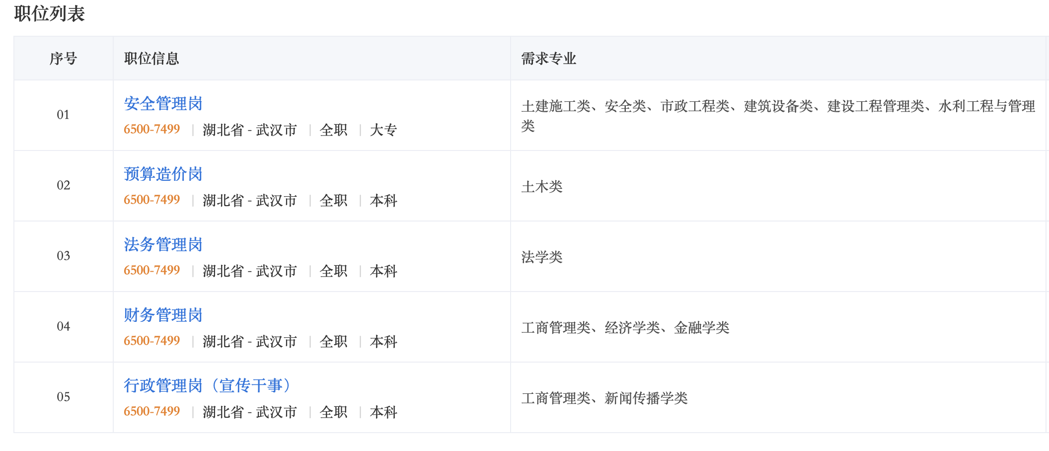Open the 预算造价岗 job link
The image size is (1049, 451).
163,174
